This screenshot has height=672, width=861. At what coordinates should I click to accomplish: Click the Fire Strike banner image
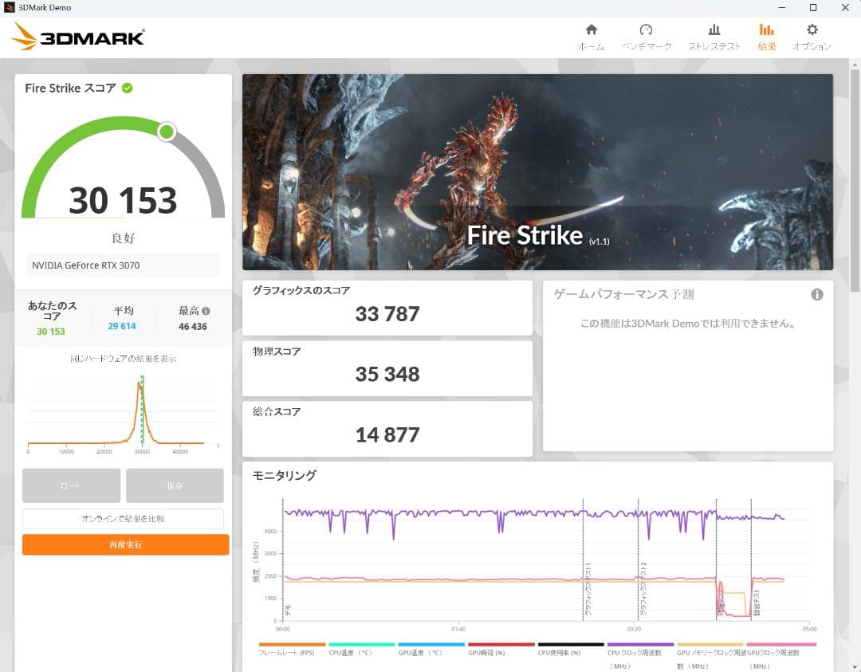537,172
